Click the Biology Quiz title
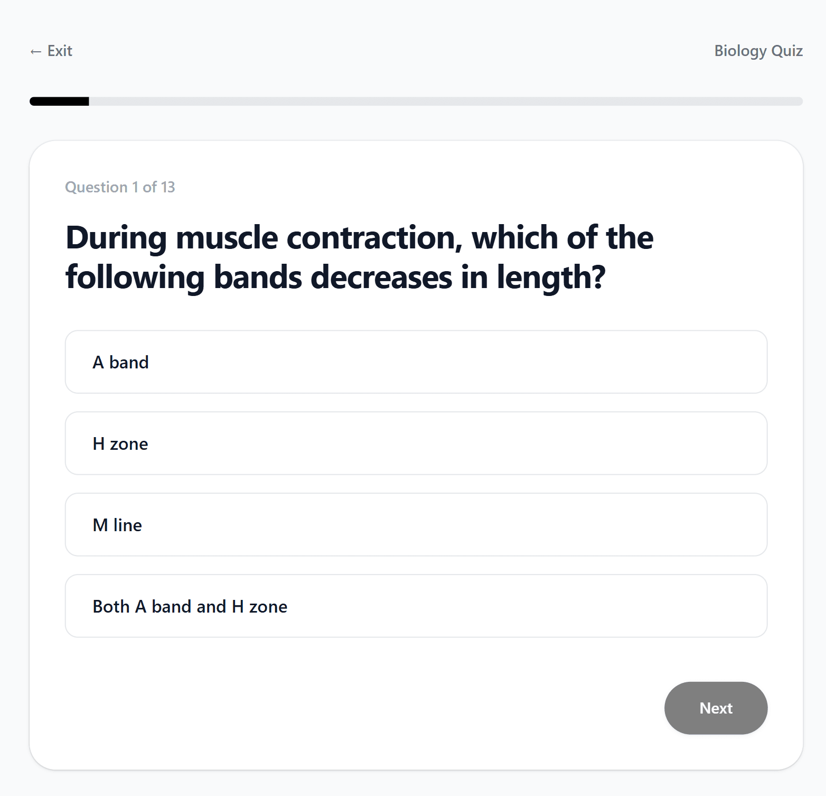 click(x=758, y=50)
